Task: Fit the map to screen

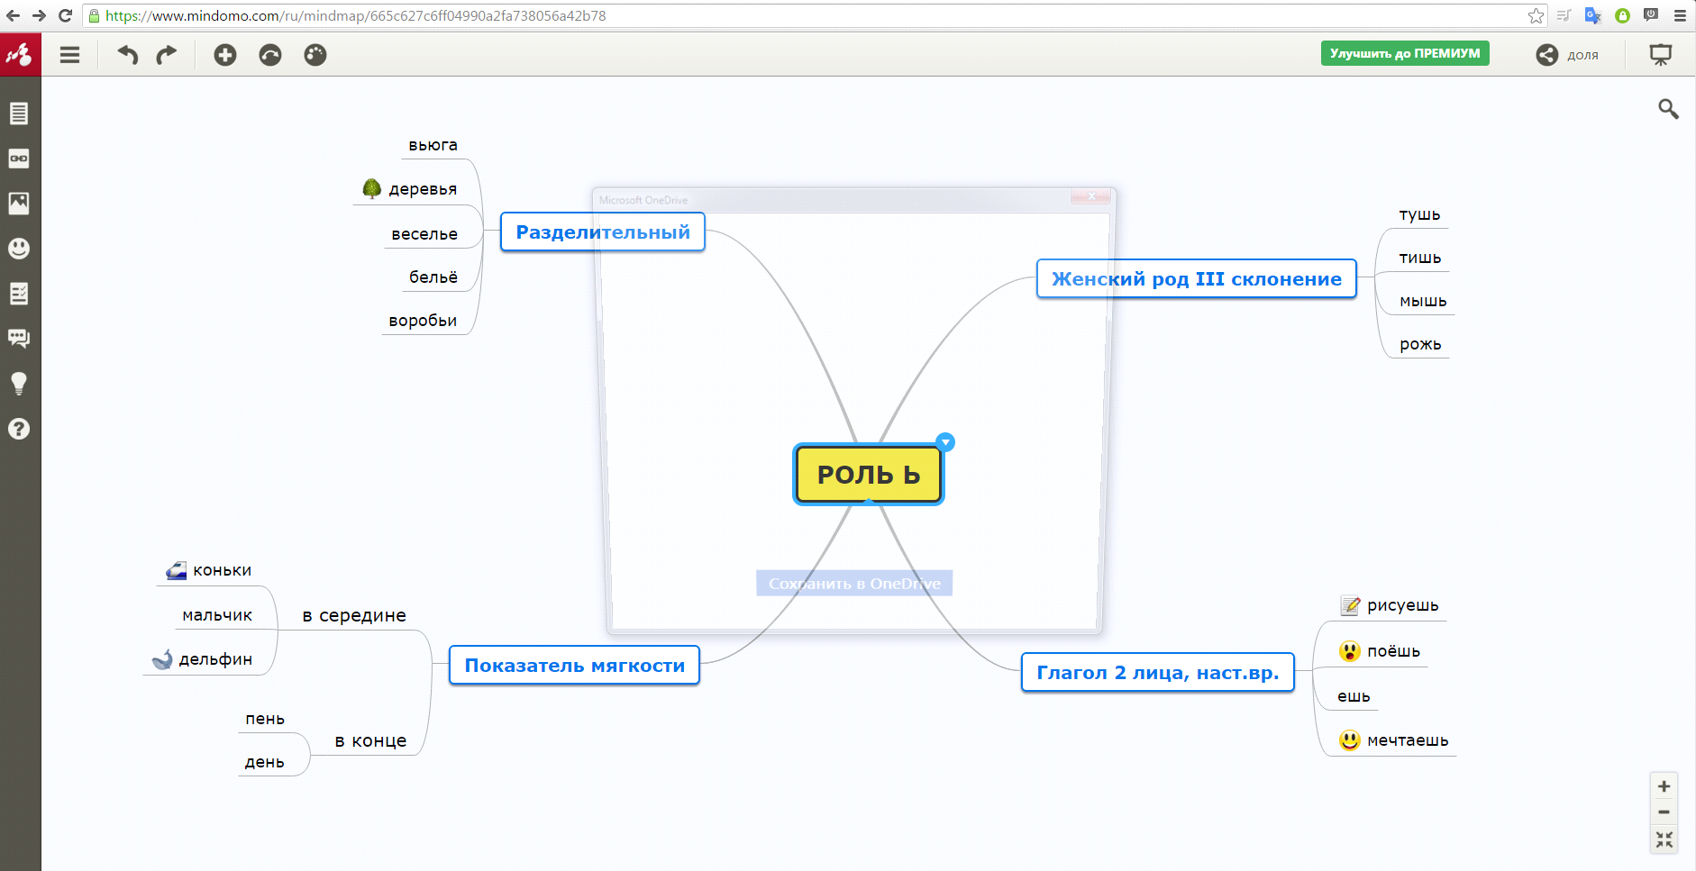Action: point(1664,839)
